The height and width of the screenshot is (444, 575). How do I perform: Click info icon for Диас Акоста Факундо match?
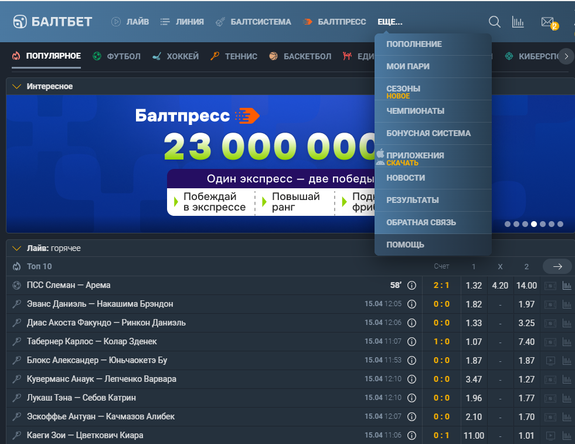412,323
